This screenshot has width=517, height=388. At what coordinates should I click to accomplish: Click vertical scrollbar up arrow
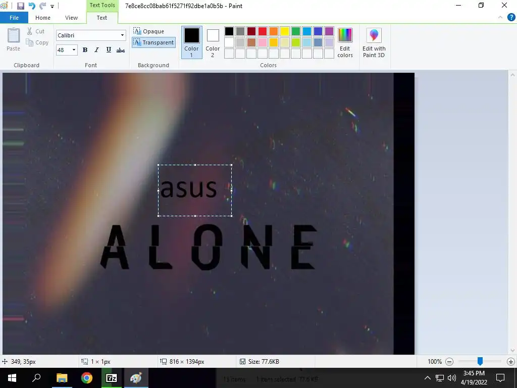512,75
